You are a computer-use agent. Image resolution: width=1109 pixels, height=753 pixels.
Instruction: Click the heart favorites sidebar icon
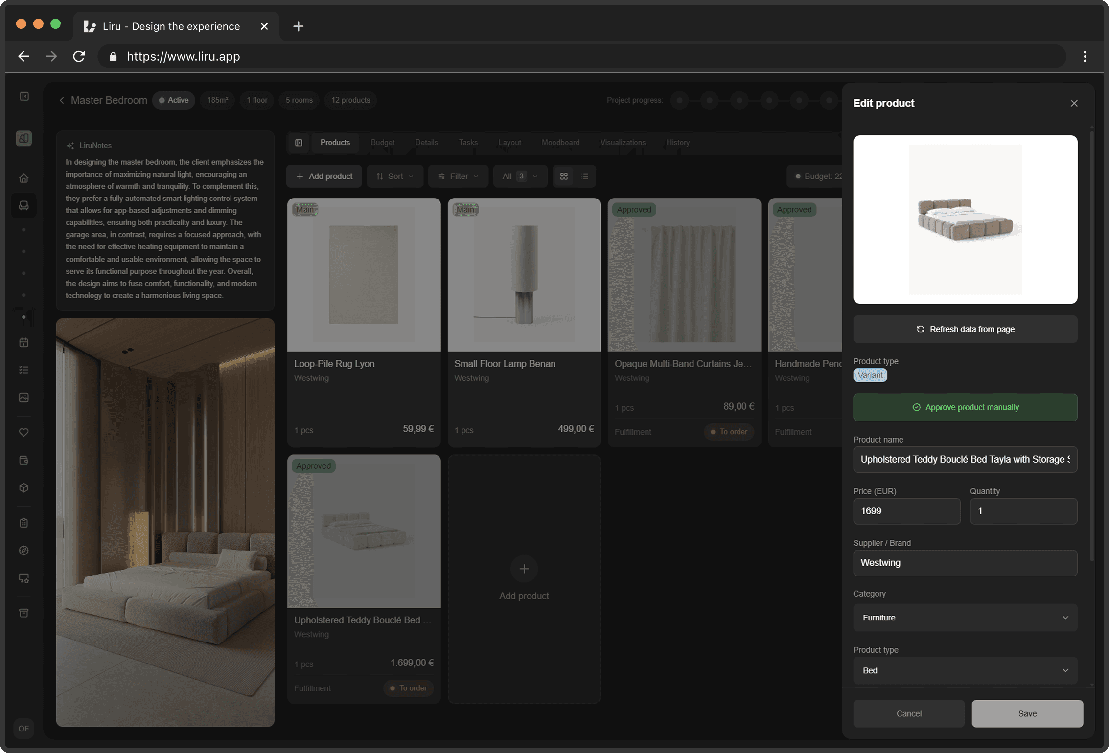(x=23, y=432)
